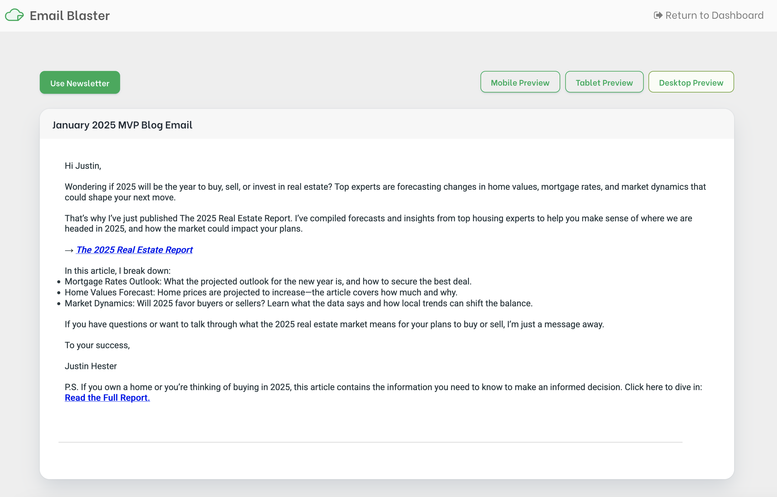The image size is (777, 497).
Task: Click the Justin Hester signature
Action: tap(91, 366)
